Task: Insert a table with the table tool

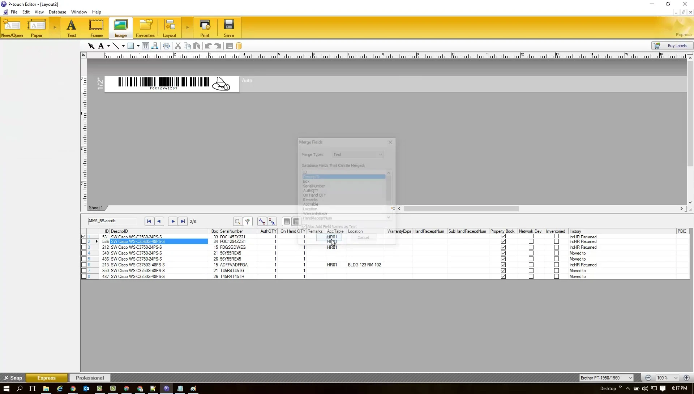Action: point(145,46)
